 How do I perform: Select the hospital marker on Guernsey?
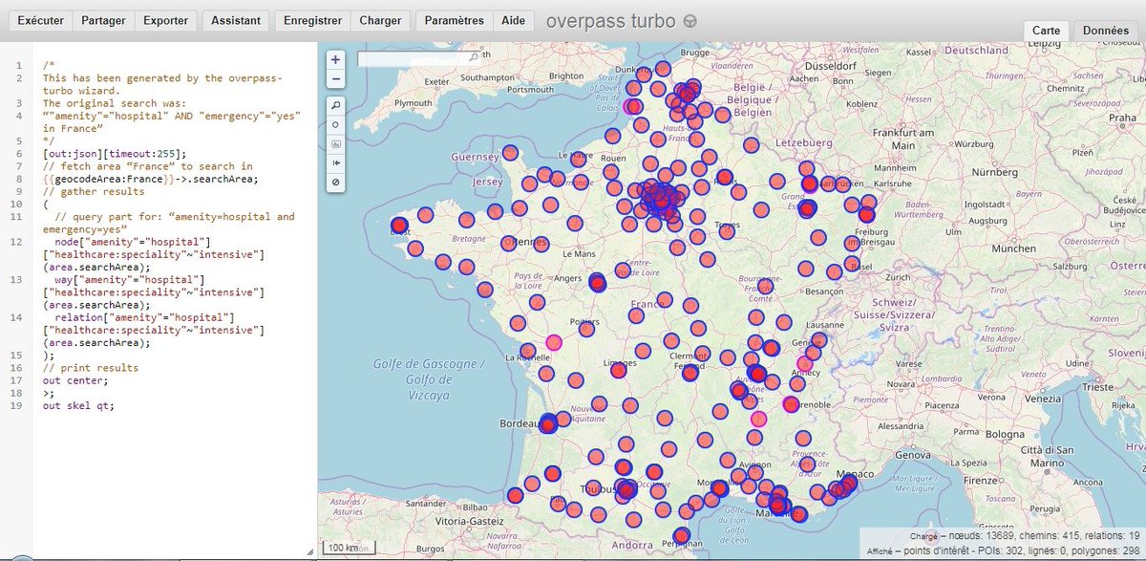pyautogui.click(x=510, y=153)
